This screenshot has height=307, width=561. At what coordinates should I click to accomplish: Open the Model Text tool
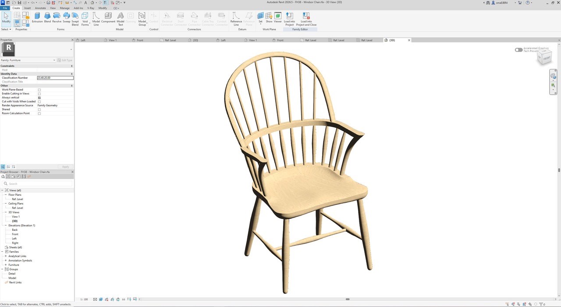(121, 19)
